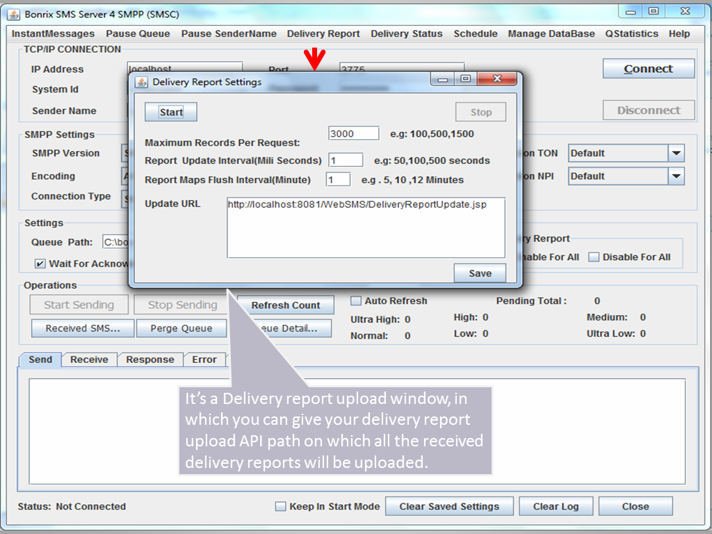Switch to the Response tab
712x534 pixels.
[x=150, y=359]
